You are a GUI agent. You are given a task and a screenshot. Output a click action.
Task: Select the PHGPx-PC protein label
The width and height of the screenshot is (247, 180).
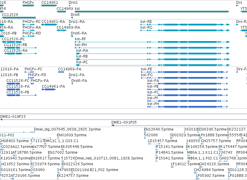click(x=33, y=69)
